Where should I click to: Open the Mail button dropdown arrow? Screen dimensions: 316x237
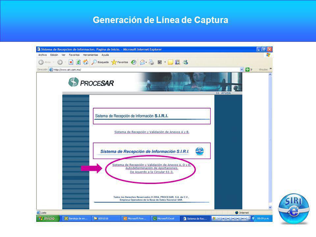[x=146, y=62]
